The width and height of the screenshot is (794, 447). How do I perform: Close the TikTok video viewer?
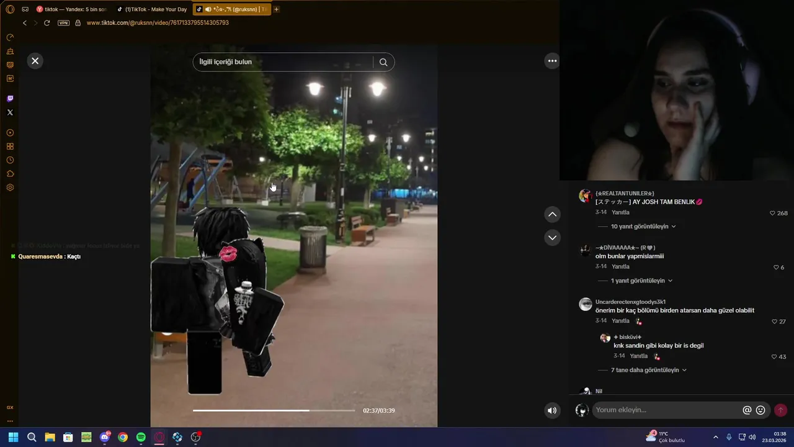tap(35, 61)
